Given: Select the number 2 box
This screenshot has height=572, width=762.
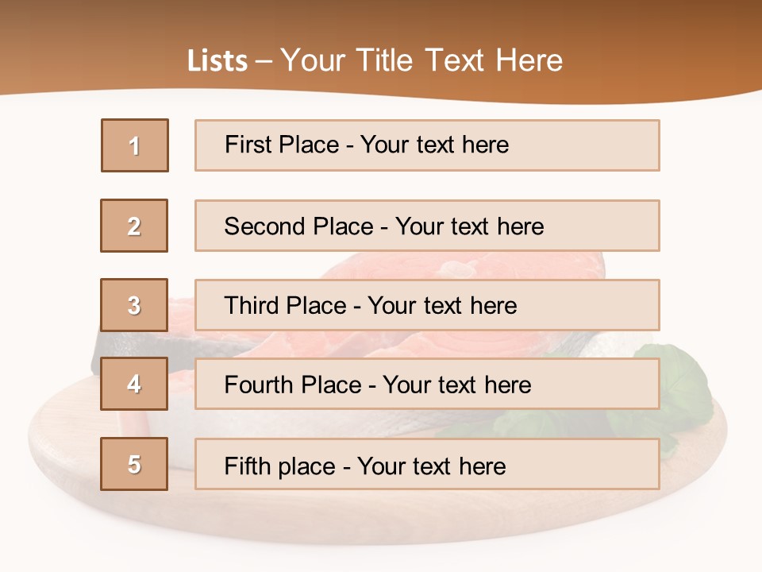Looking at the screenshot, I should [134, 226].
